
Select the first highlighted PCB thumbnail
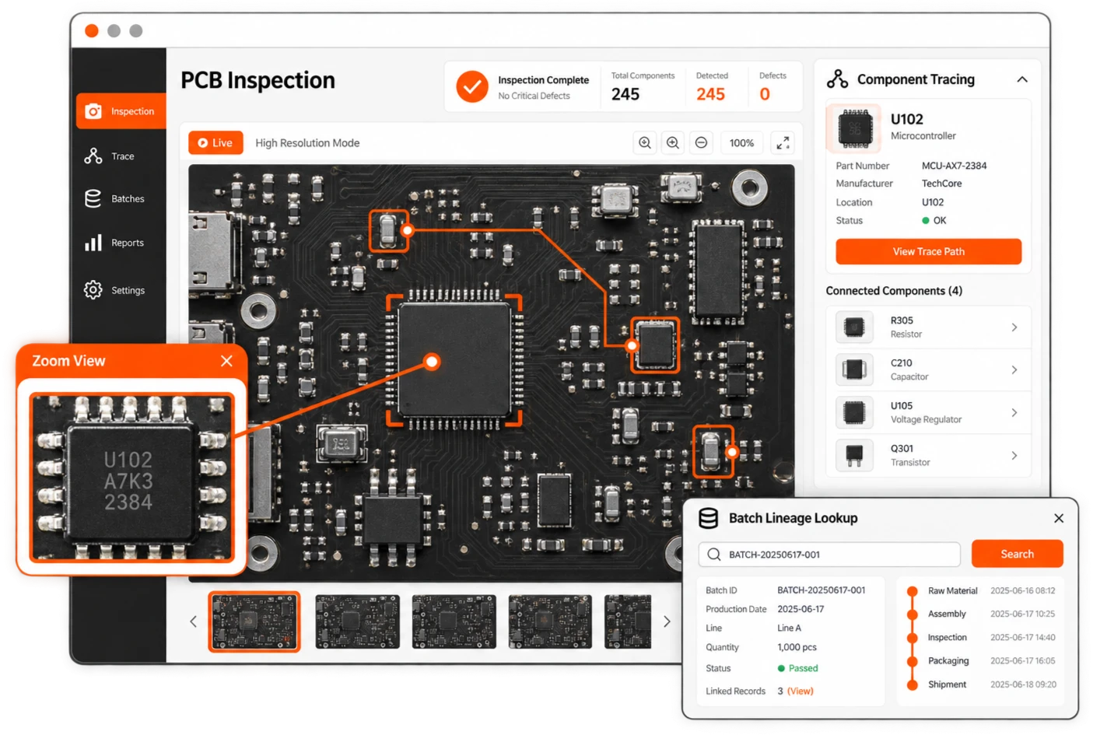point(254,621)
